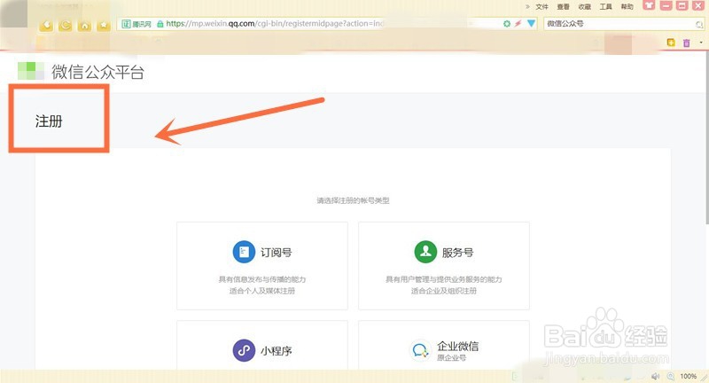Select the 订阅号 account type label
Image resolution: width=709 pixels, height=383 pixels.
(277, 253)
